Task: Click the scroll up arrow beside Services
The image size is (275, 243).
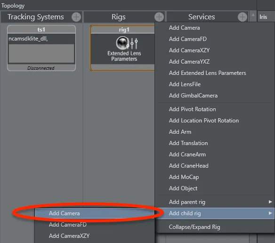Action: 253,15
